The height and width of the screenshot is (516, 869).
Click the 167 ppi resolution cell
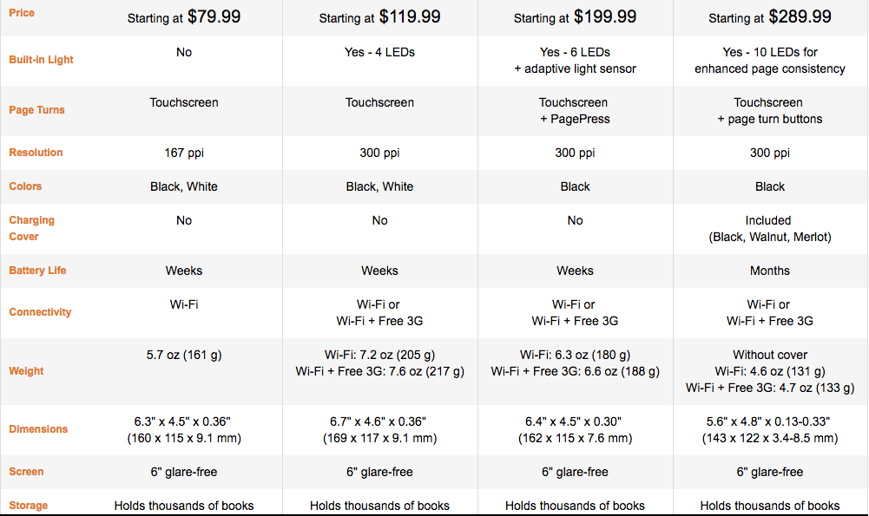click(x=184, y=153)
